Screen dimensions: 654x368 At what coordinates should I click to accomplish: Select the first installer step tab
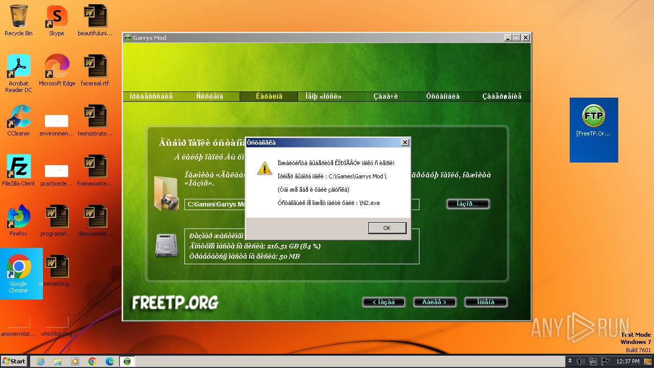click(x=151, y=96)
